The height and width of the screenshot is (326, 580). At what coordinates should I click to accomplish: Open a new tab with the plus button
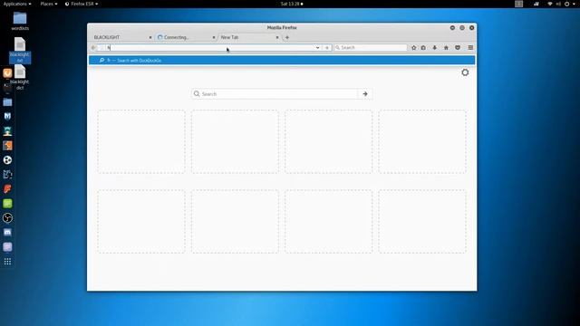pos(287,37)
